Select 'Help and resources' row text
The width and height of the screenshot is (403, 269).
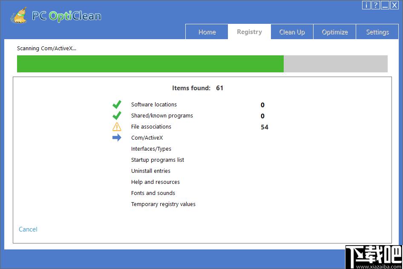pos(155,182)
